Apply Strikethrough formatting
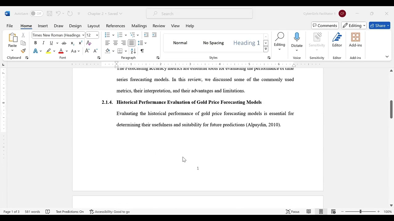 pyautogui.click(x=64, y=43)
